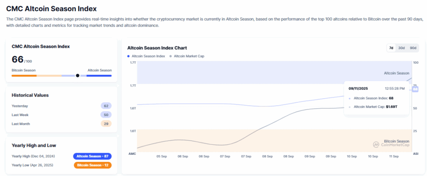Viewport: 427px width, 176px height.
Task: Switch the chart to the 30d range
Action: pos(402,48)
